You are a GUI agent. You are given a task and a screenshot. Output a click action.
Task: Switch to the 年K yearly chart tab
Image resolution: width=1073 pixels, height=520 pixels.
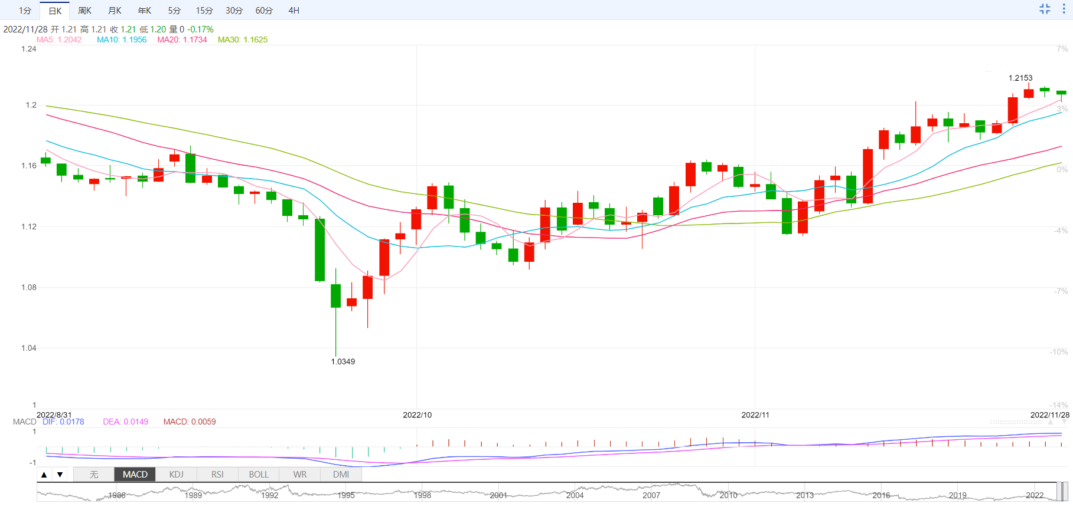click(x=145, y=11)
